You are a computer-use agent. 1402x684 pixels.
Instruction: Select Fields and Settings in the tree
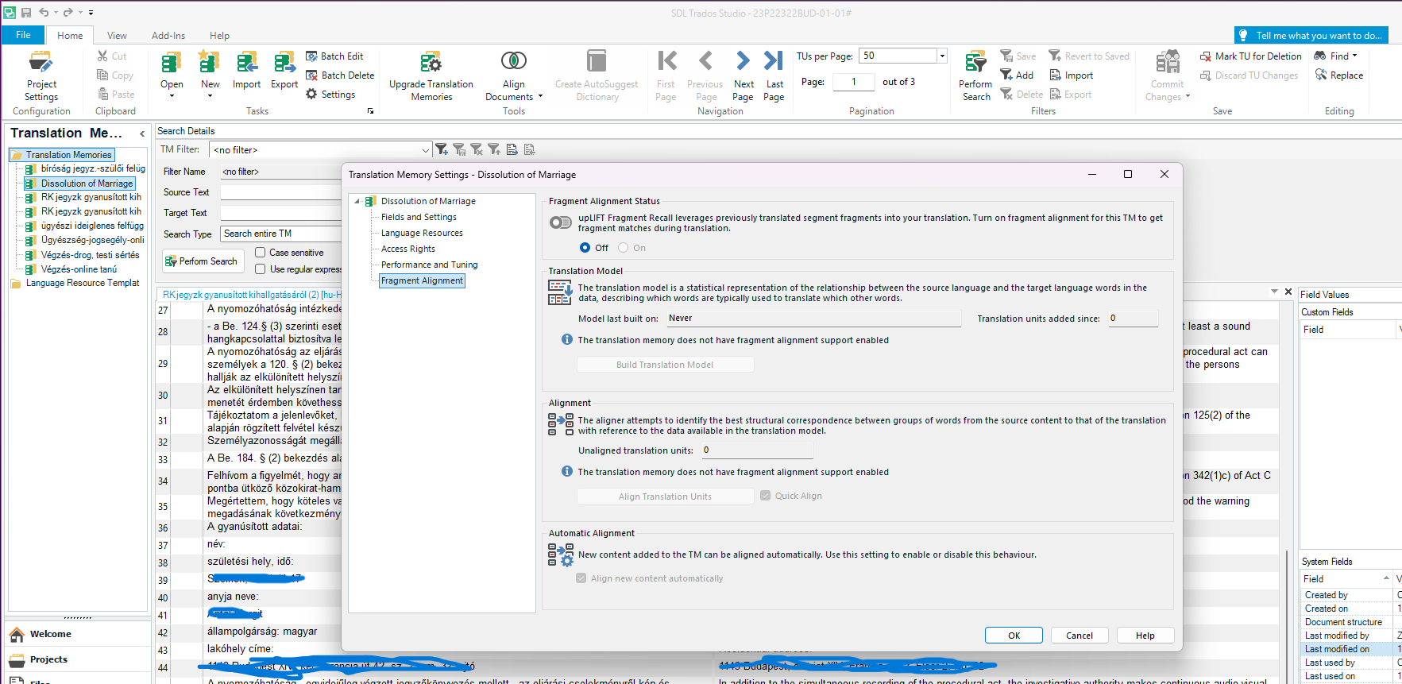[419, 217]
